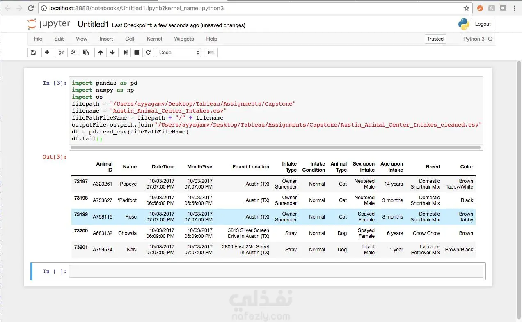The height and width of the screenshot is (322, 522).
Task: Click the breed cell Chow Chow
Action: click(426, 233)
